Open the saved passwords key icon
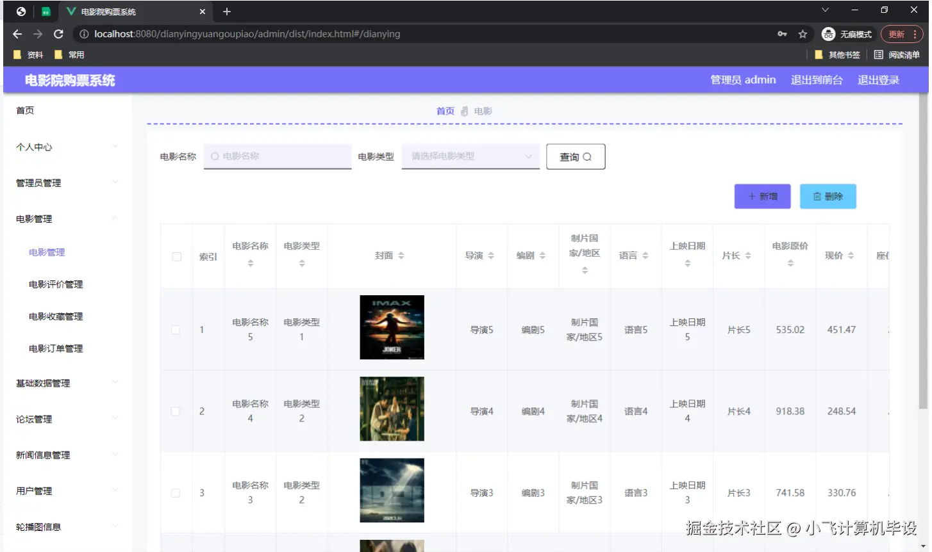 tap(782, 34)
